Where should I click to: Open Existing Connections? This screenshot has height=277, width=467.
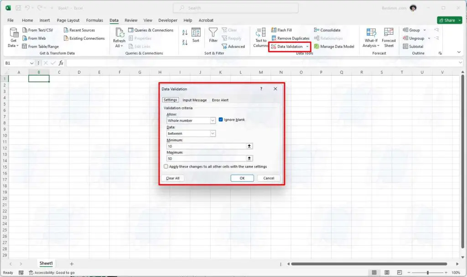[84, 38]
